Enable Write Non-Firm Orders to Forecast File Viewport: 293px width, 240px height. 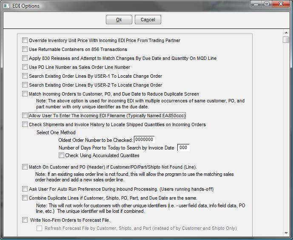[x=25, y=220]
